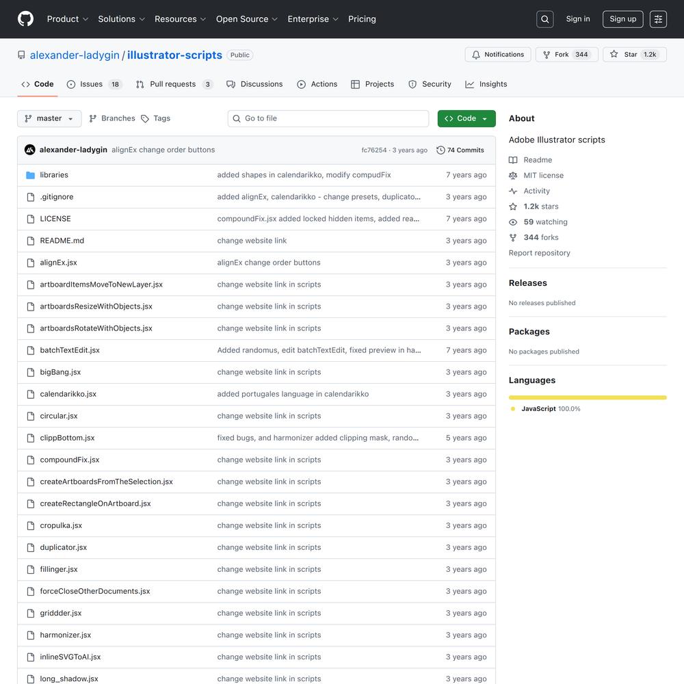Click the JavaScript 100.0% language entry
The width and height of the screenshot is (684, 684).
tap(546, 409)
